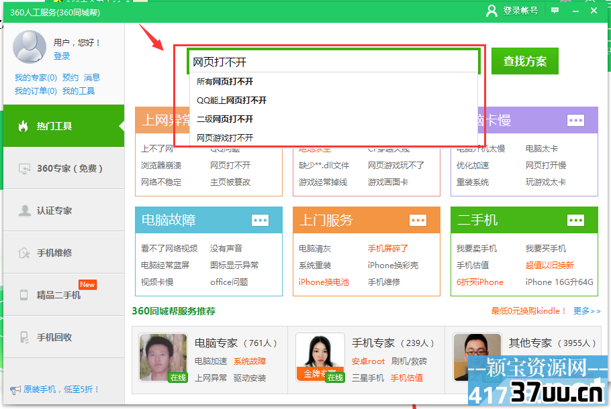The width and height of the screenshot is (611, 409).
Task: Click 超值以旧换新 link
Action: [549, 266]
